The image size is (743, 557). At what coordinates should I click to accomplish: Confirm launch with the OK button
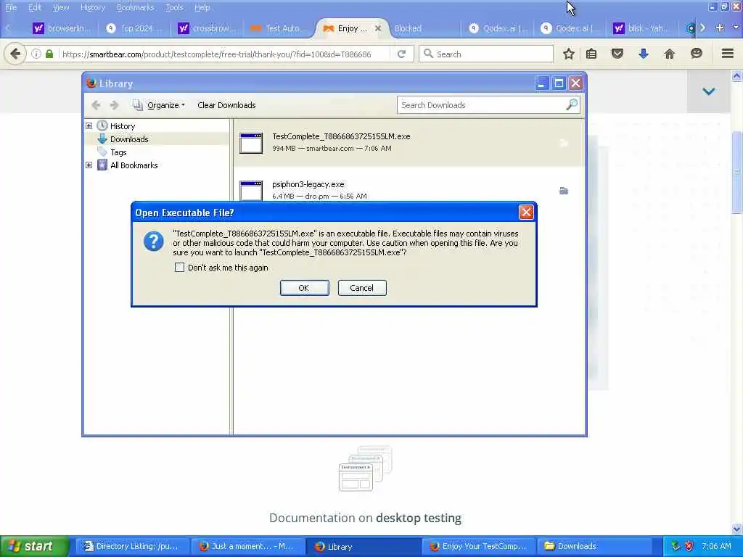point(304,288)
